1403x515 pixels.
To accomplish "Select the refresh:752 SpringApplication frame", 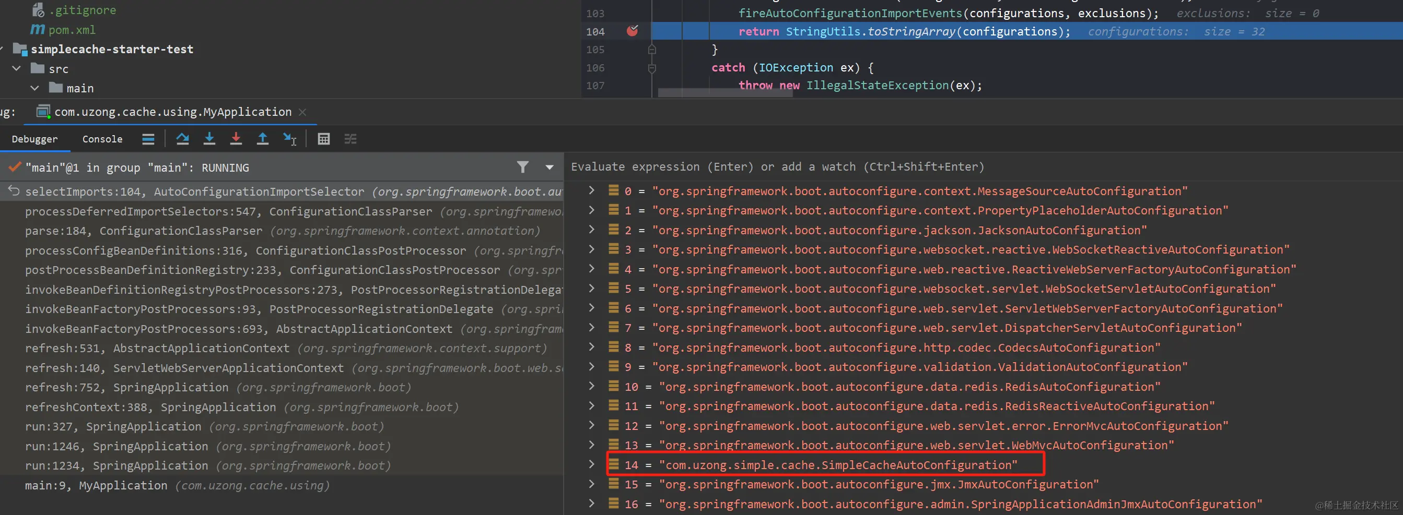I will coord(282,387).
